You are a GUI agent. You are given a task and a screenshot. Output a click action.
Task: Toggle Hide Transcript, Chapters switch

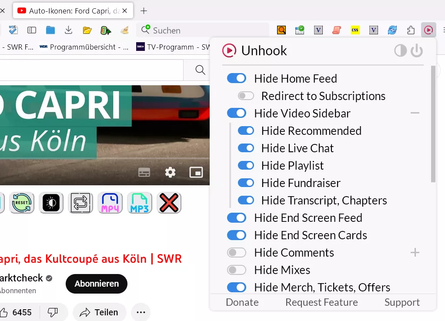pos(246,200)
